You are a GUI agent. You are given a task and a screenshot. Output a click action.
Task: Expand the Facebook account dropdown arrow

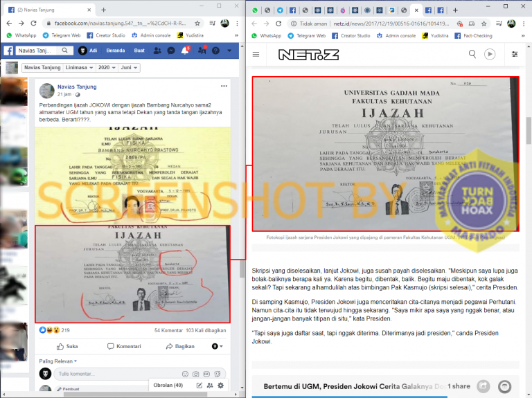click(x=229, y=51)
